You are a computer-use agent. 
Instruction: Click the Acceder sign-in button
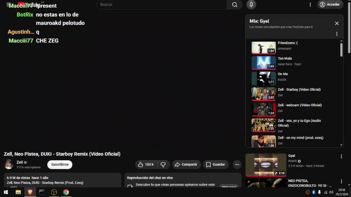point(330,4)
